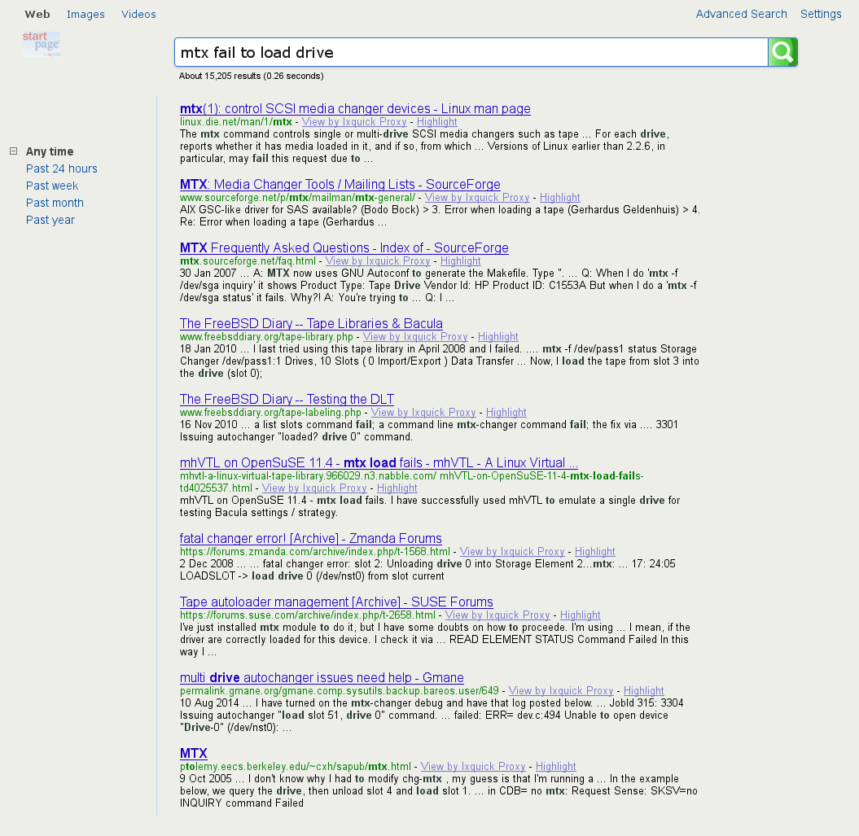Highlight the permalink.gmane.org result

pos(644,690)
